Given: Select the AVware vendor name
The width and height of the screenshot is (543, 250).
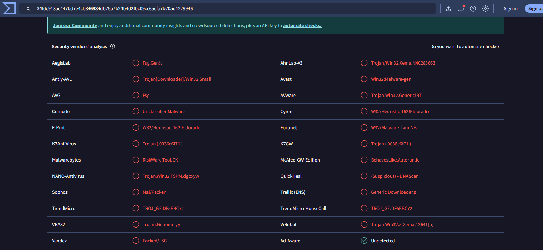Looking at the screenshot, I should coord(288,95).
